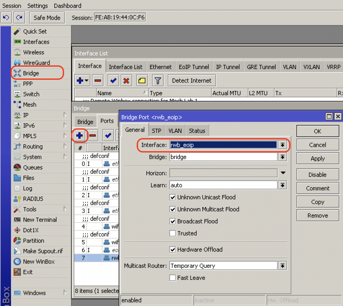The image size is (343, 306).
Task: Expand the Multicast Router dropdown
Action: pos(282,266)
